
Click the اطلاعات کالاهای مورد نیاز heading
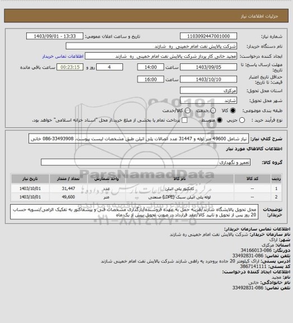(254, 149)
